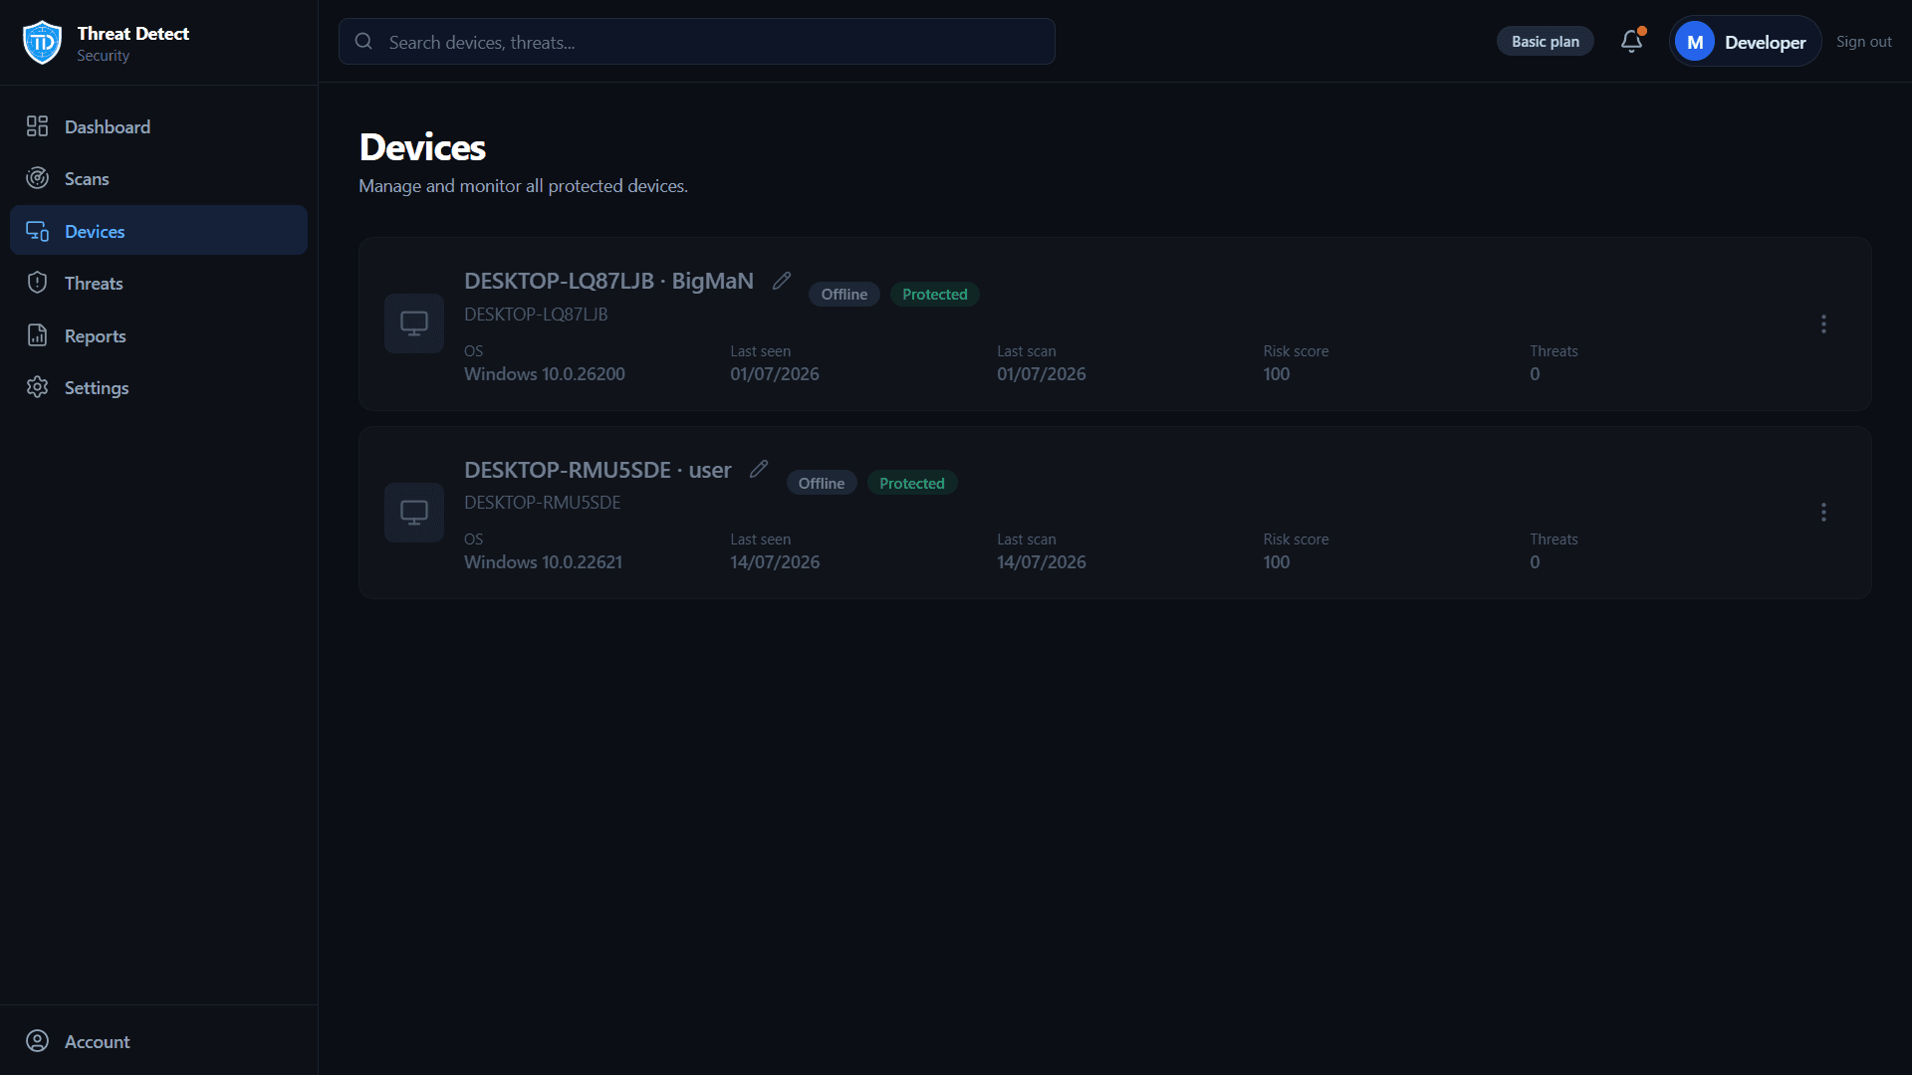
Task: Click the Offline badge on DESKTOP-RMU5SDE
Action: point(822,483)
